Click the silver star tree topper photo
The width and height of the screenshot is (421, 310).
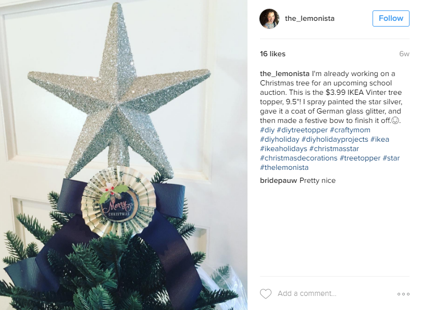coord(123,155)
